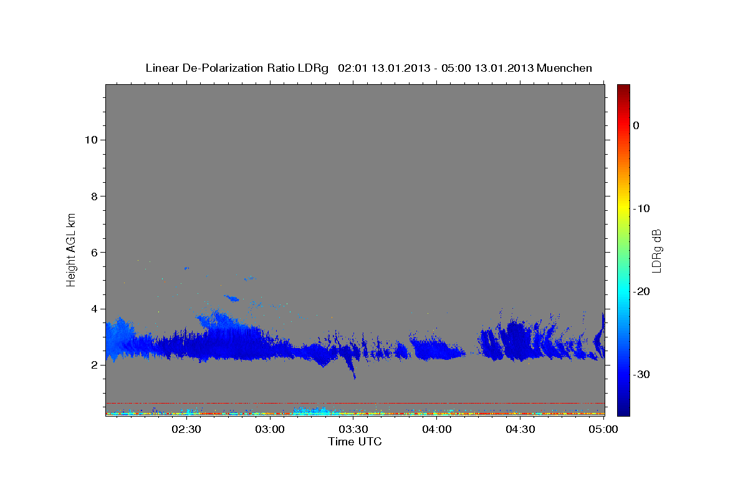Click the red horizontal line near ground
Image resolution: width=748 pixels, height=499 pixels.
[x=355, y=403]
